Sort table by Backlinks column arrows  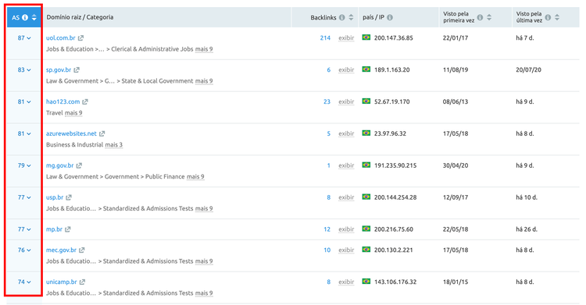pos(351,17)
